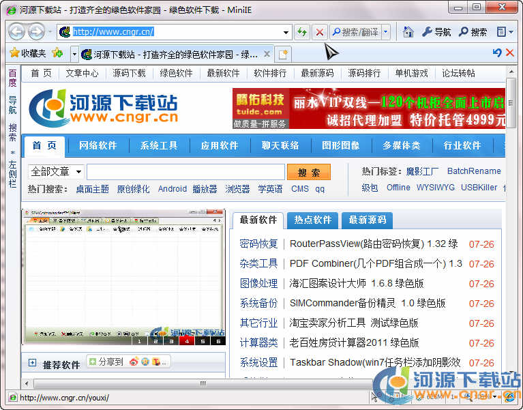Image resolution: width=523 pixels, height=410 pixels.
Task: Switch to the 热点软件 tab
Action: click(x=313, y=220)
